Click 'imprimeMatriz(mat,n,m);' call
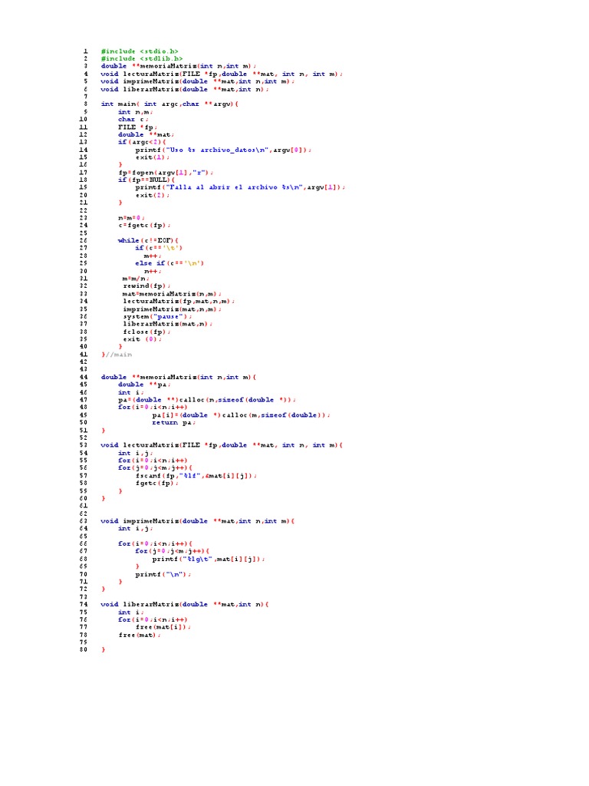This screenshot has width=589, height=786. pos(171,309)
